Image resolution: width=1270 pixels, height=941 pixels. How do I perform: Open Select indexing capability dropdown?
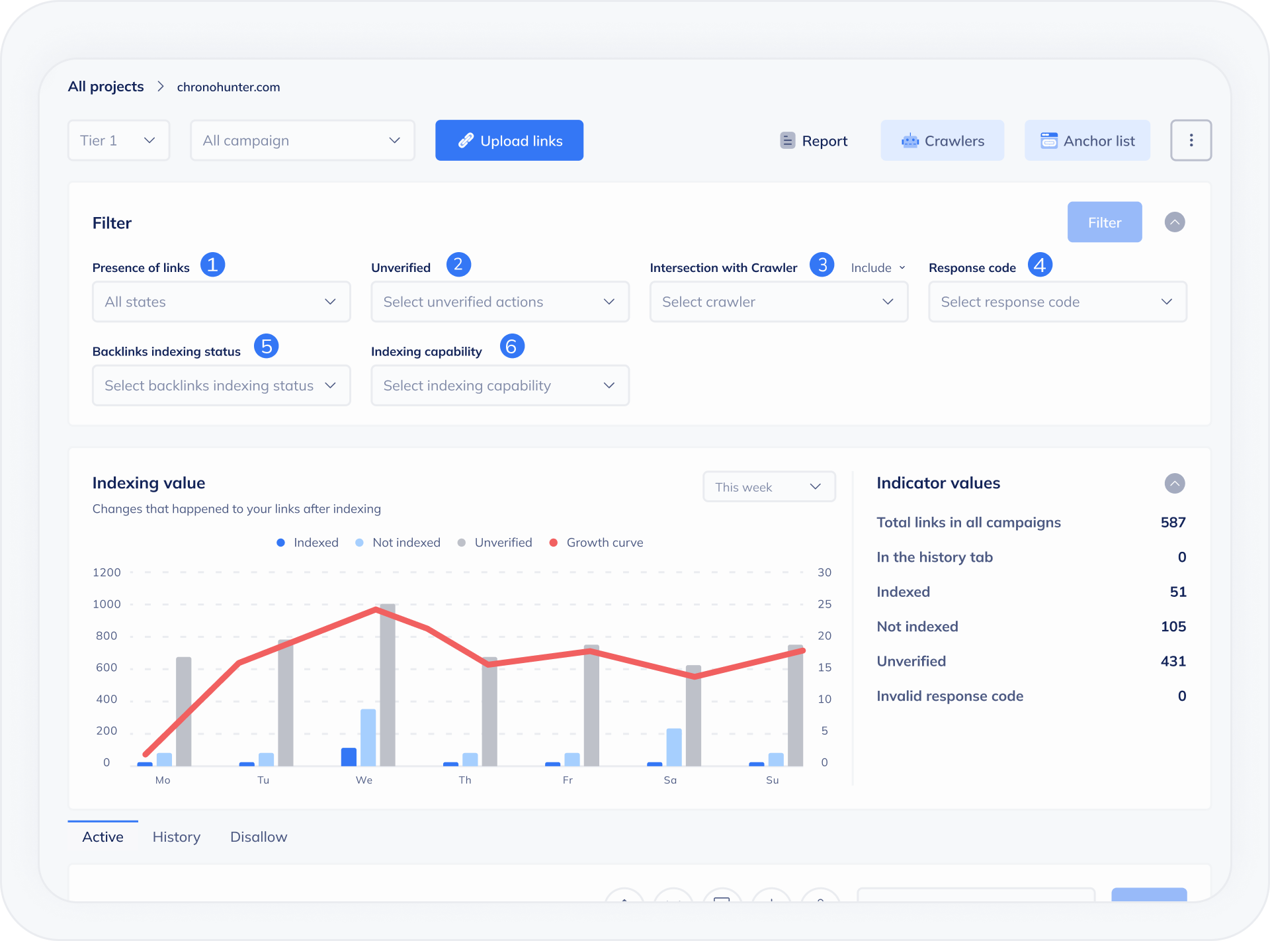[500, 385]
